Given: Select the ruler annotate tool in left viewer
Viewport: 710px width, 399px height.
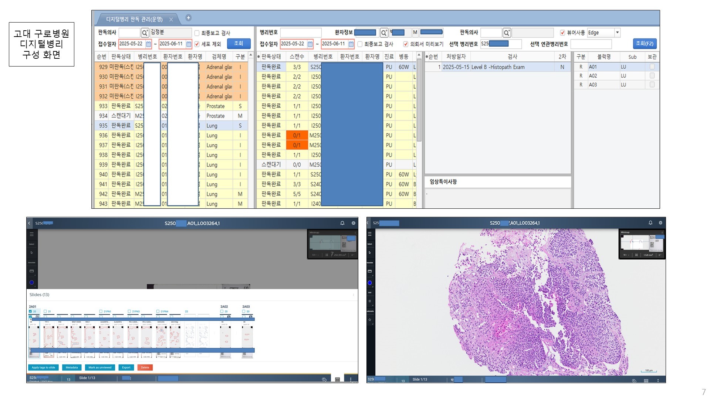Looking at the screenshot, I should 31,271.
